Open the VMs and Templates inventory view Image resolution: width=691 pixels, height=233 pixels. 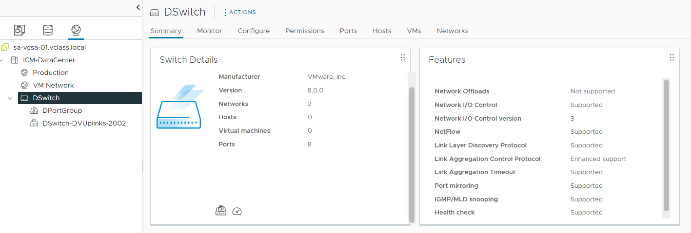point(19,30)
